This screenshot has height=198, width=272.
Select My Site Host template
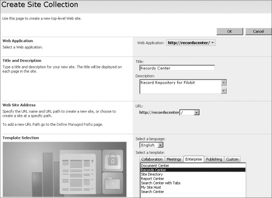193,187
